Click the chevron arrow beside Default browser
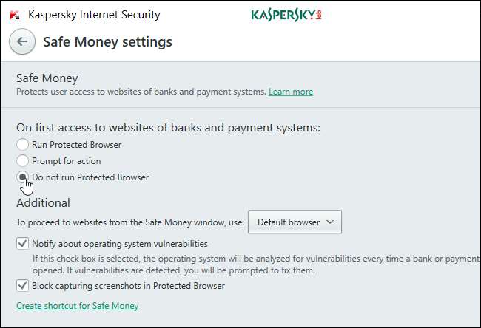This screenshot has height=328, width=481. click(330, 222)
